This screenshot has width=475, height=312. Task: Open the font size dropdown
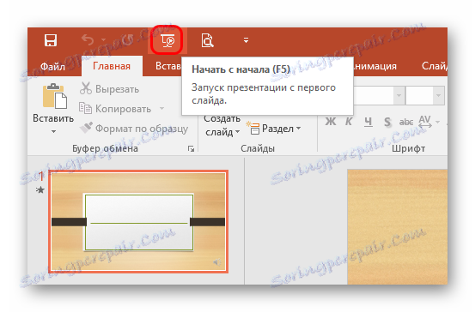438,95
